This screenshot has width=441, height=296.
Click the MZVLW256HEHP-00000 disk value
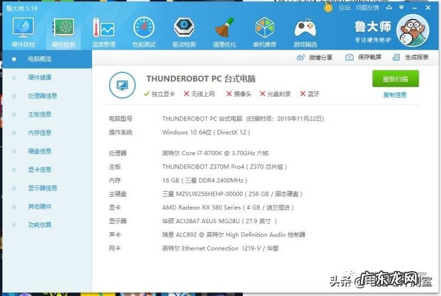coord(233,193)
